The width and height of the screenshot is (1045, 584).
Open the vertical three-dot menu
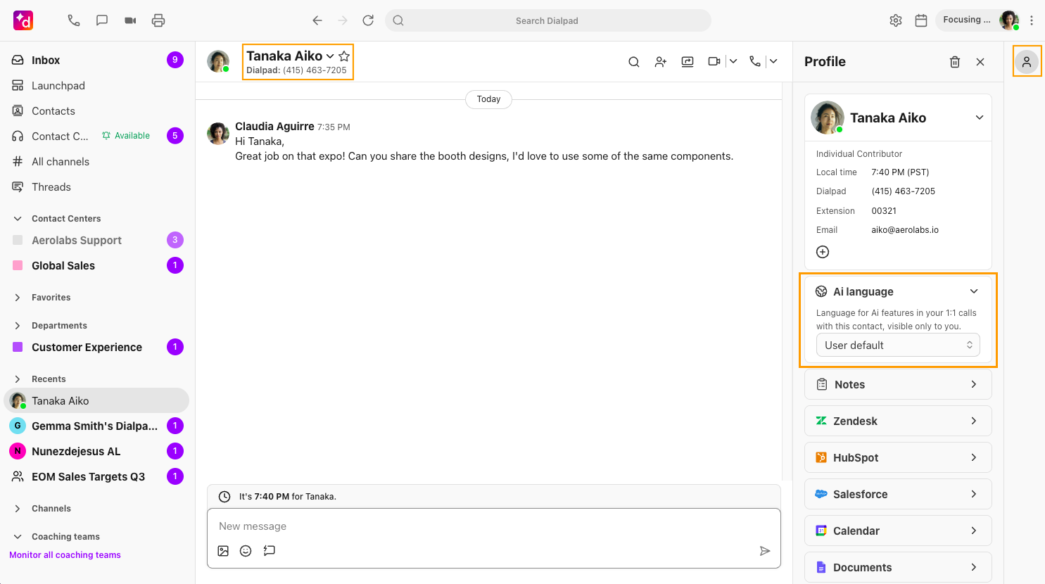1032,20
